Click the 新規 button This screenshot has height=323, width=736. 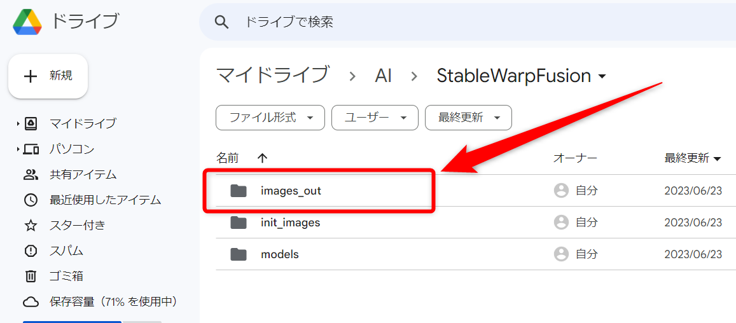click(48, 76)
